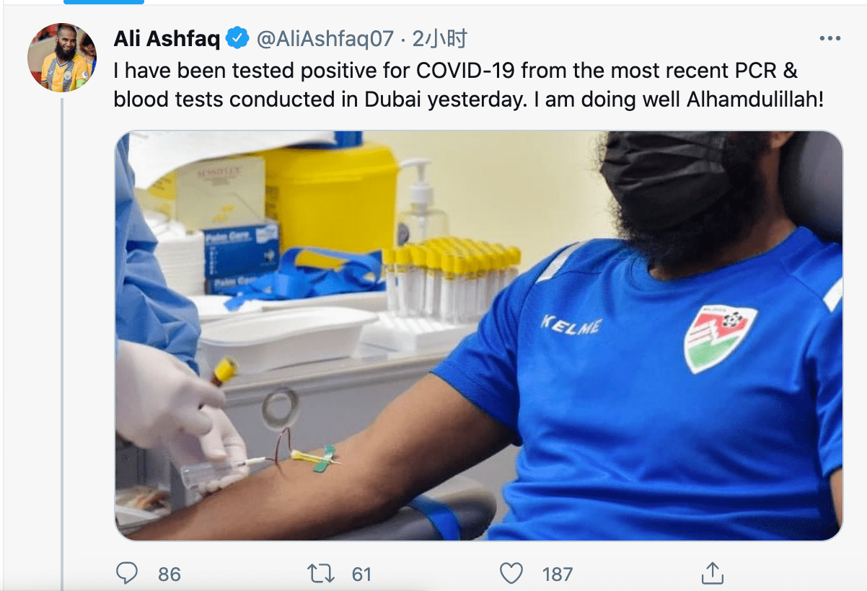Click the COVID-19 tweet text to expand
The width and height of the screenshot is (867, 591).
click(x=468, y=85)
